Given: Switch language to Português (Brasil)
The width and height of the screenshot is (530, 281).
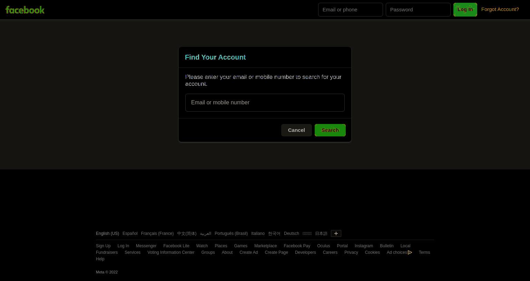Looking at the screenshot, I should (x=231, y=233).
